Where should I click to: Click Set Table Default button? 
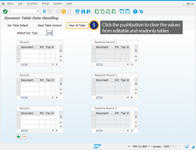18,25
